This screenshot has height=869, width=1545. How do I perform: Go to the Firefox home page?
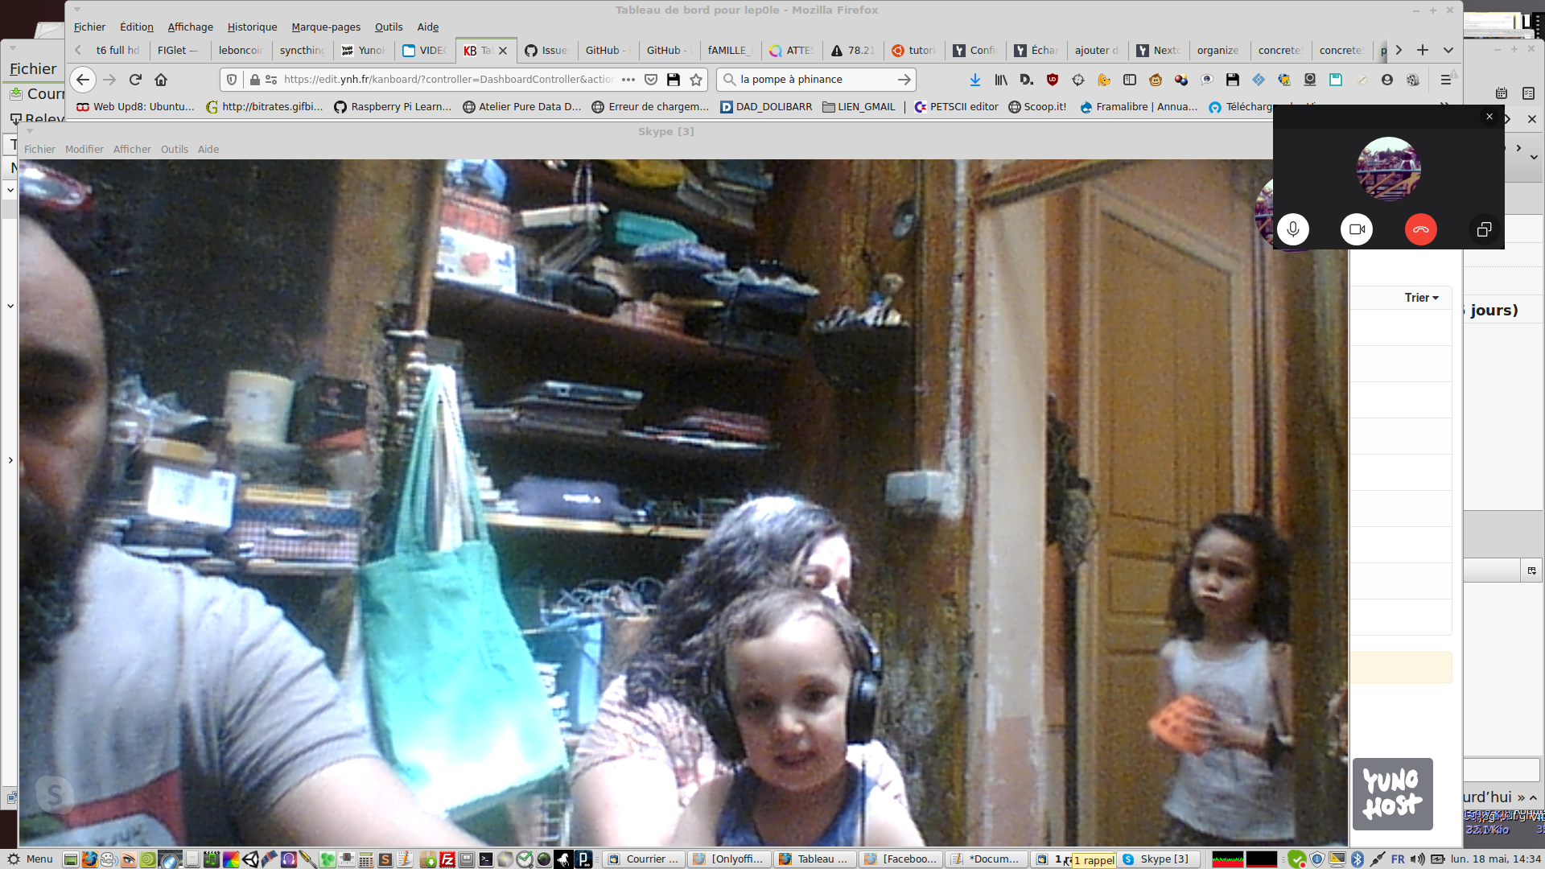coord(161,80)
